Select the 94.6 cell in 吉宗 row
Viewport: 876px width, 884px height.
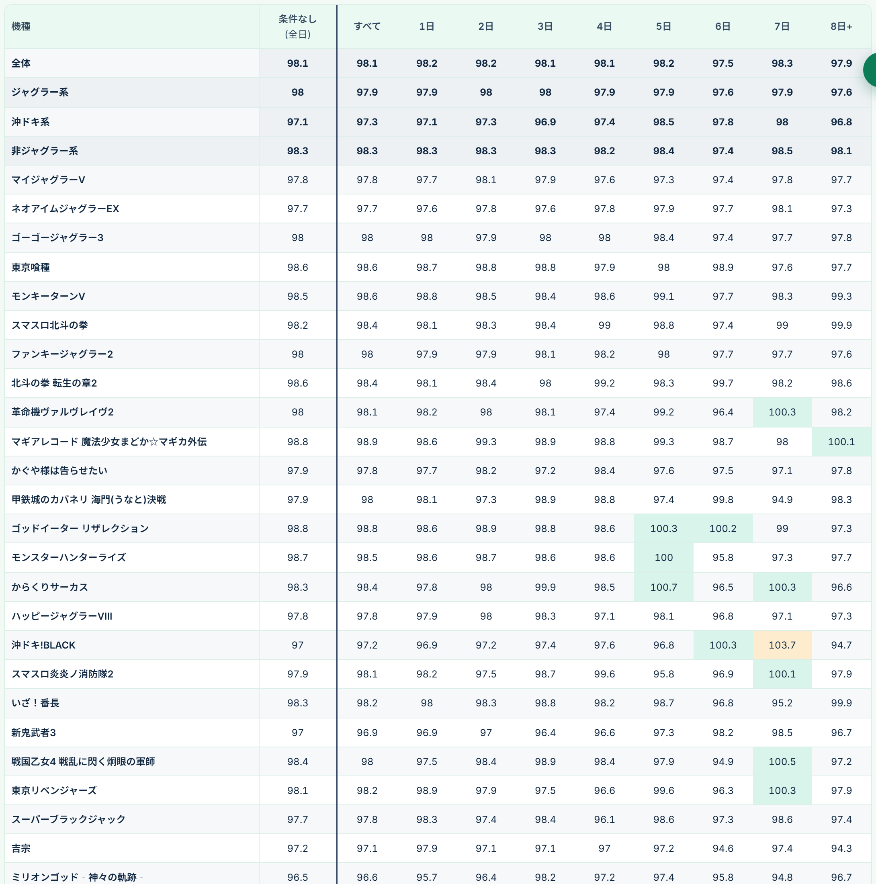(722, 848)
